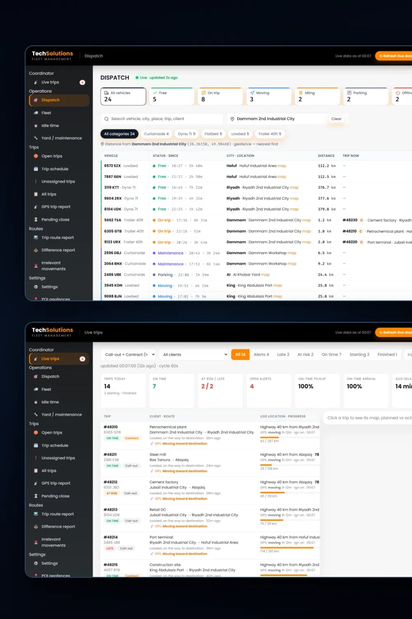Screen dimensions: 412x619
Task: Choose the Trailer 40ft 5 category chip
Action: tap(269, 134)
